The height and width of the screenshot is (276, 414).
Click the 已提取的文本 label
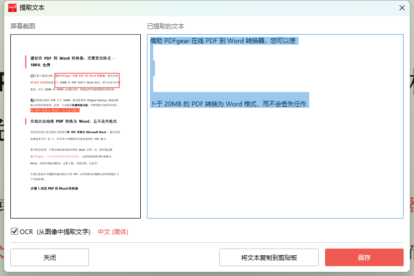[x=166, y=26]
